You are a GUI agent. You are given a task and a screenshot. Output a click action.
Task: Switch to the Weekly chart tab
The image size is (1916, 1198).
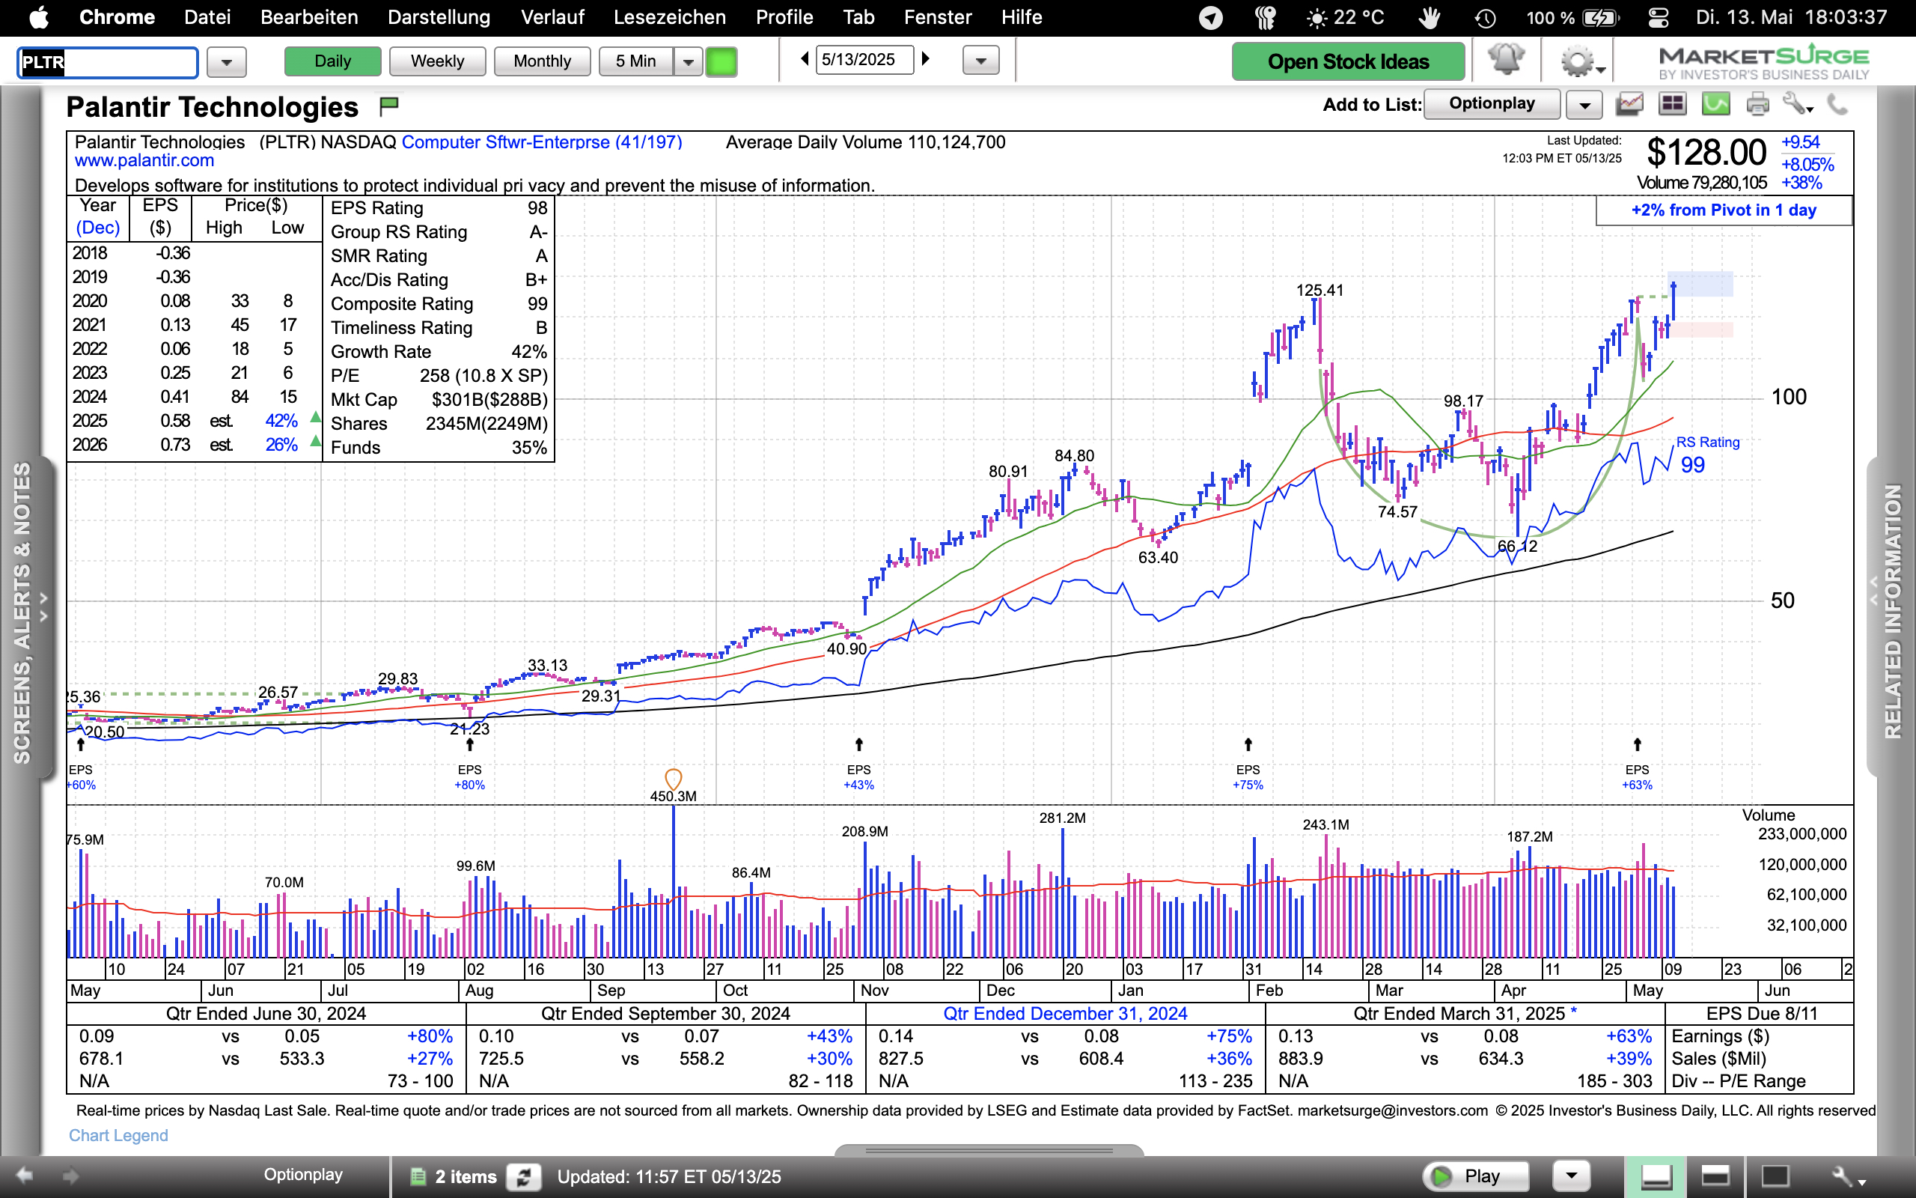[x=437, y=61]
